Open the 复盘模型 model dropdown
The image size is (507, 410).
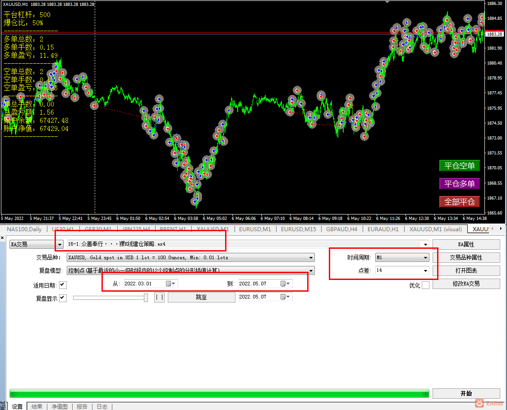[311, 270]
